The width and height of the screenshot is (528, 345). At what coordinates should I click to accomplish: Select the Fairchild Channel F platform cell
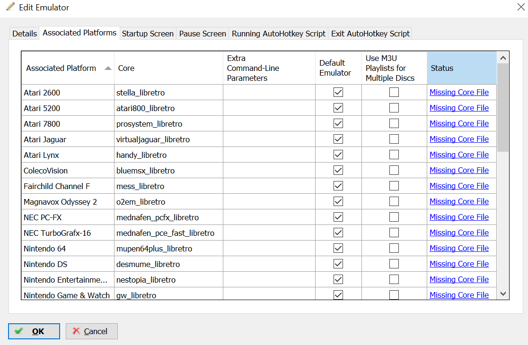point(68,186)
